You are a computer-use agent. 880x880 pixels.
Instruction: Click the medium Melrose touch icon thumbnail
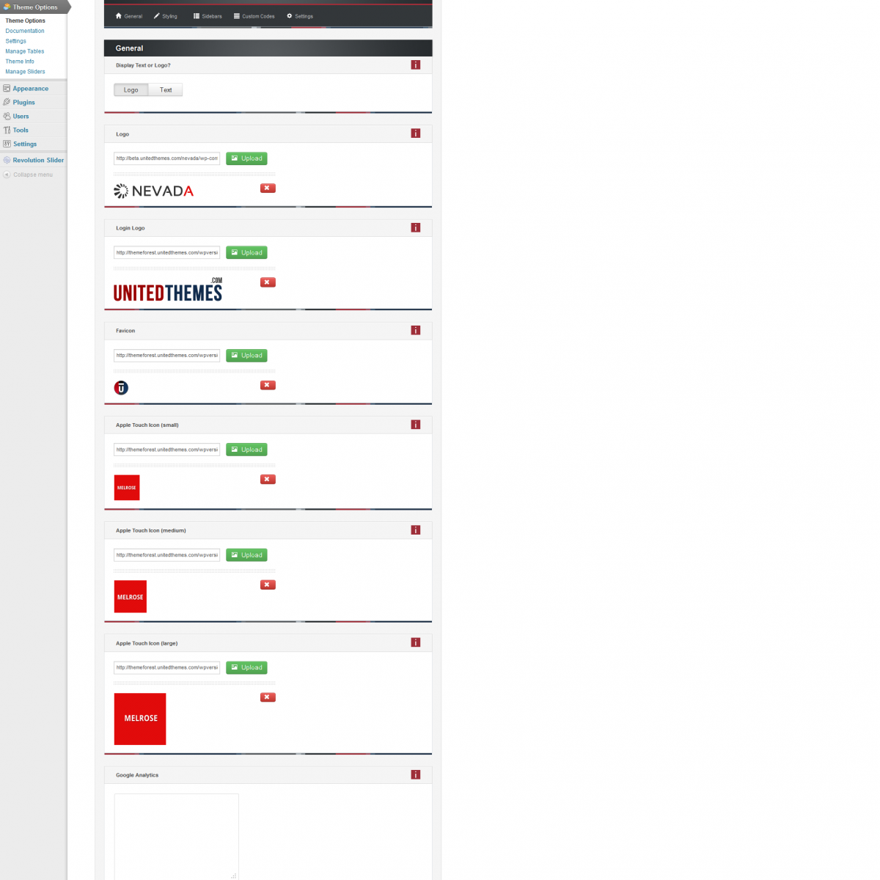click(131, 596)
